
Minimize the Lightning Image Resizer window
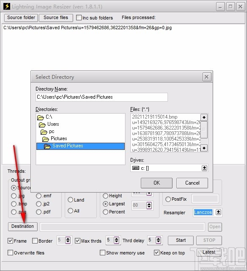(x=220, y=7)
